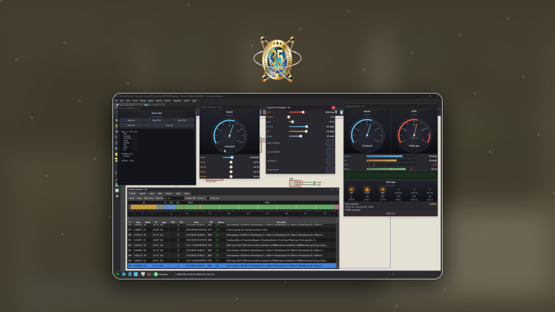This screenshot has height=312, width=555.
Task: Click the Overheat tell-tale icon
Action: click(351, 197)
